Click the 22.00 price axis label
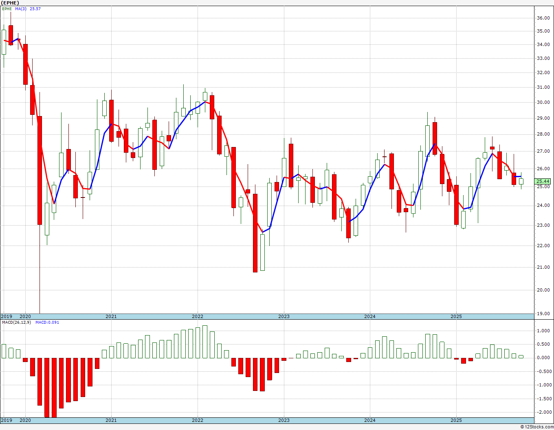554x430 pixels. pos(543,246)
